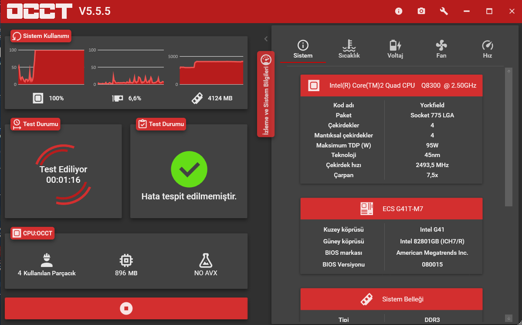This screenshot has width=522, height=325.
Task: Click the 080015 BIOS version value
Action: pos(432,265)
